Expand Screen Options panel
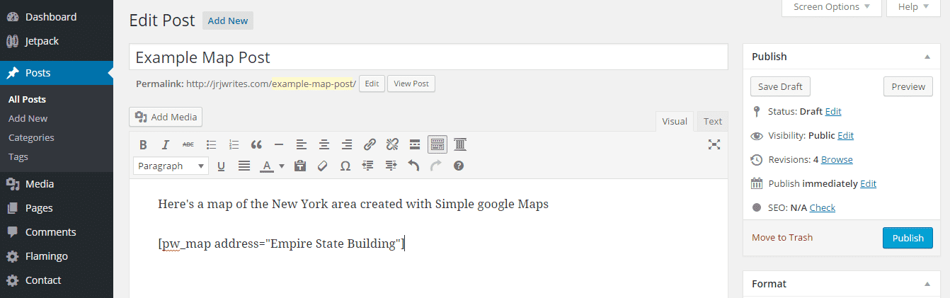Screen dimensions: 950x298 (x=831, y=7)
